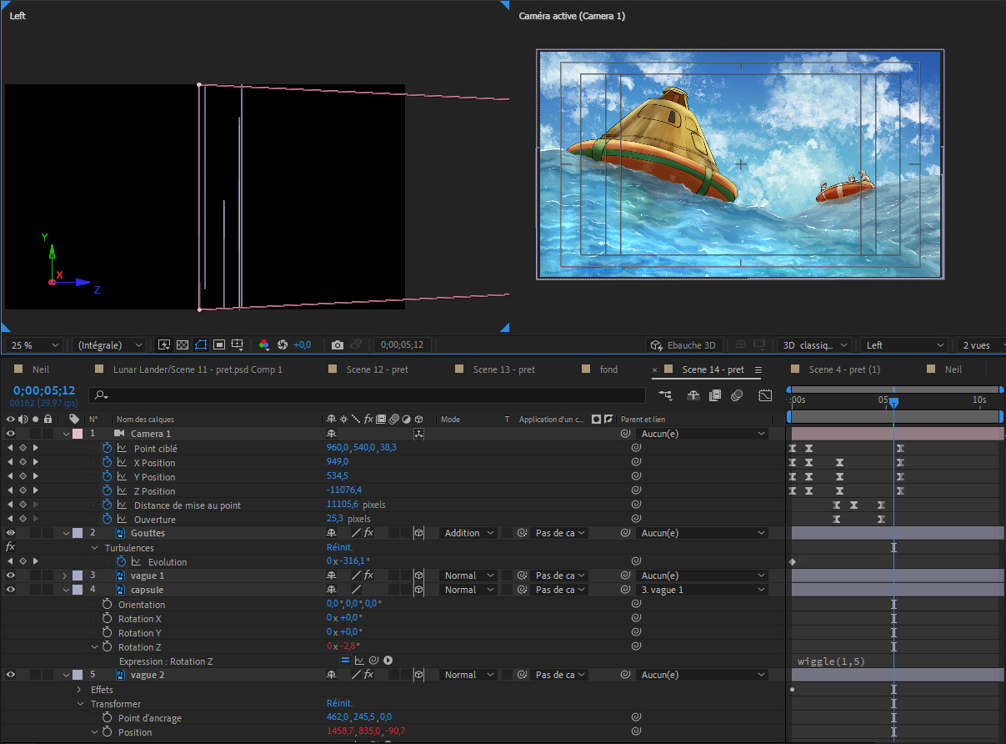Image resolution: width=1006 pixels, height=744 pixels.
Task: Collapse the Camera 1 layer properties
Action: point(66,434)
